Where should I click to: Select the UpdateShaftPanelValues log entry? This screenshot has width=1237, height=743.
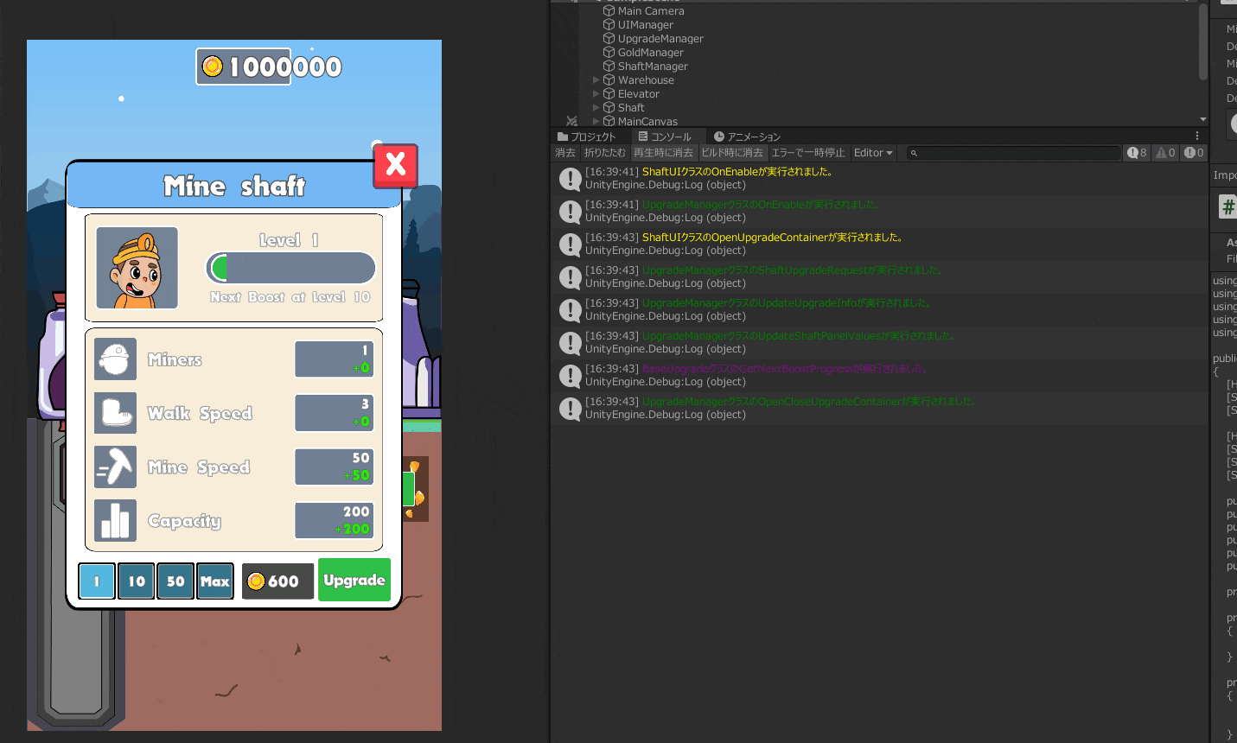click(x=879, y=343)
